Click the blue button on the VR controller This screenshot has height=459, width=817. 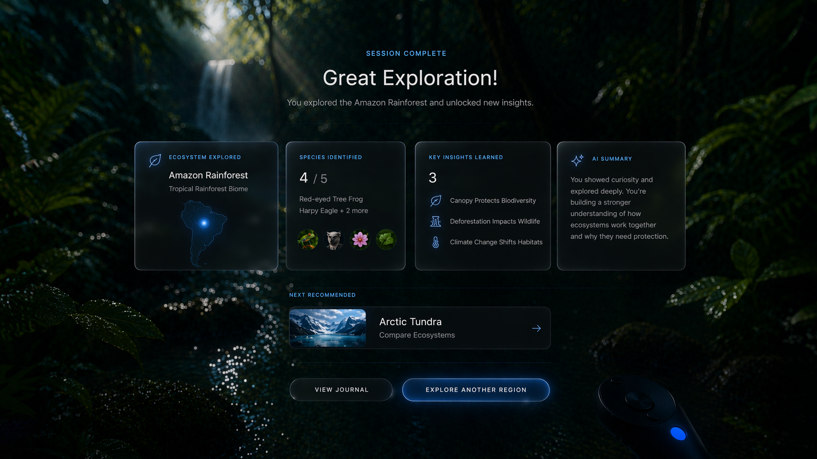(678, 433)
